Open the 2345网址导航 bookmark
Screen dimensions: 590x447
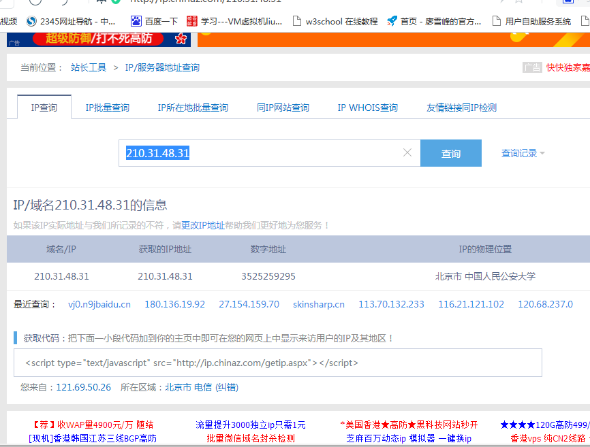pyautogui.click(x=71, y=21)
